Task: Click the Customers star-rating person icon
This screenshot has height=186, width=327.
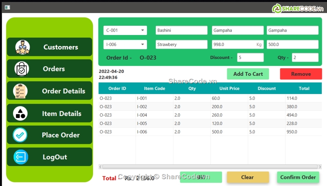Action: pos(22,47)
